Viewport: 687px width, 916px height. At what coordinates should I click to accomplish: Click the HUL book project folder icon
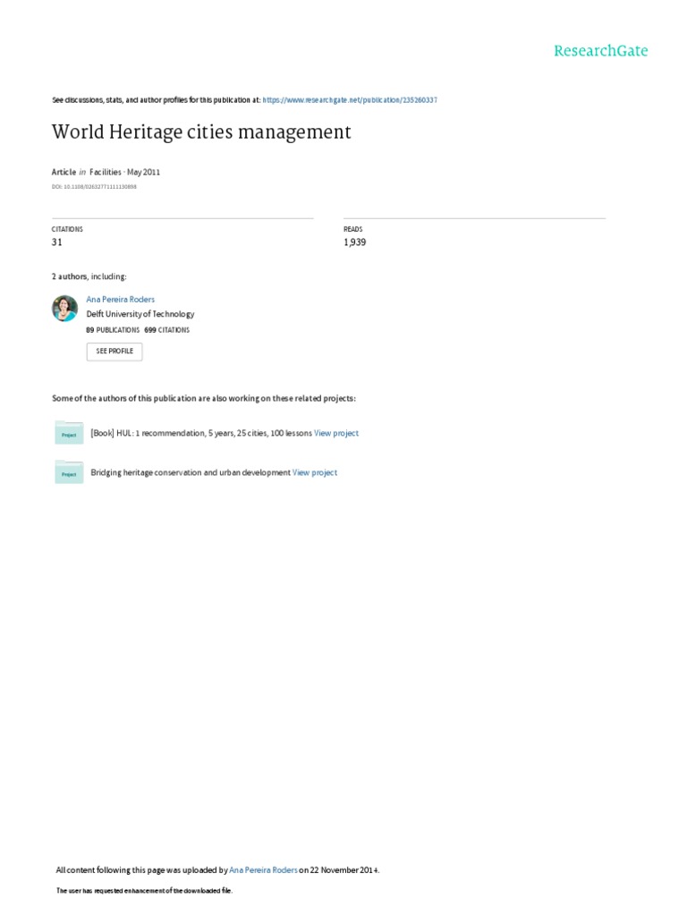[69, 433]
